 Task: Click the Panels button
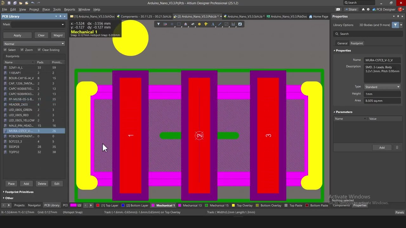tap(400, 212)
